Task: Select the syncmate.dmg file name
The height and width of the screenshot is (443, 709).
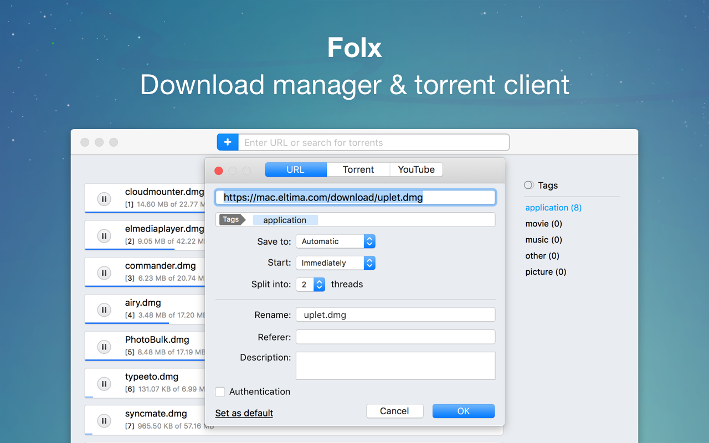Action: point(156,414)
